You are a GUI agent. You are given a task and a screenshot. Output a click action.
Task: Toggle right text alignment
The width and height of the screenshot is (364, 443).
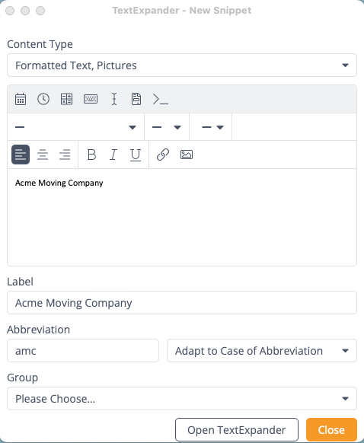tap(65, 155)
